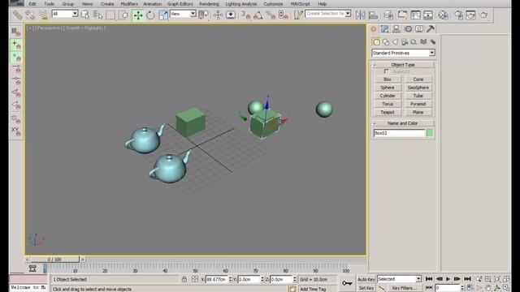Open the MAXScript menu
Viewport: 520px width, 292px height.
pyautogui.click(x=301, y=4)
